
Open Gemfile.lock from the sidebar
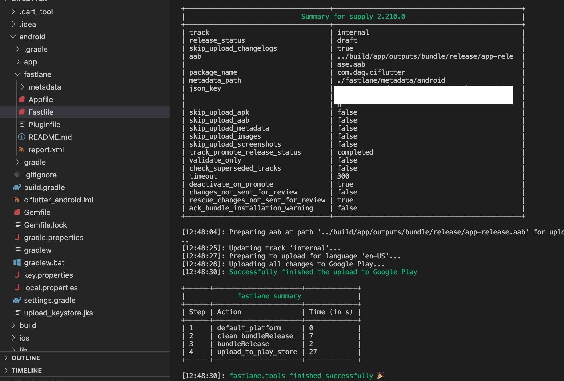[46, 225]
